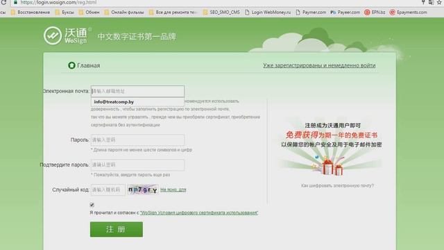Focus the Подтвердите пароль field
The height and width of the screenshot is (250, 444).
[x=137, y=165]
